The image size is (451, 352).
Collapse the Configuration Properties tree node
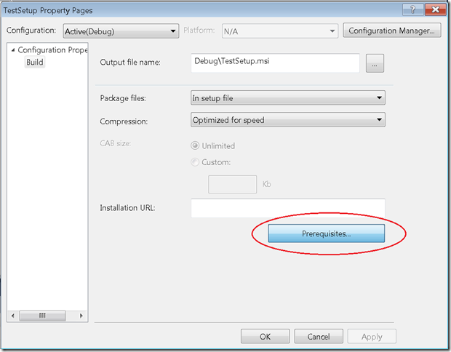(x=13, y=50)
